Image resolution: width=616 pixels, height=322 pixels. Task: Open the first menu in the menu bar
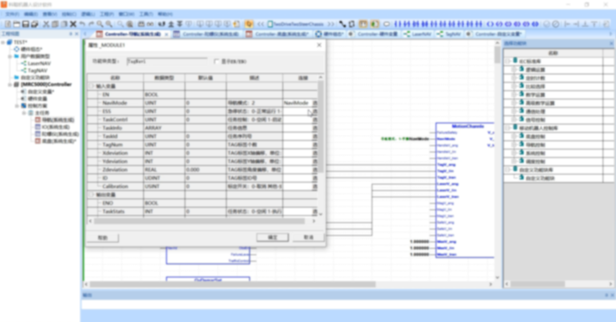pyautogui.click(x=12, y=14)
